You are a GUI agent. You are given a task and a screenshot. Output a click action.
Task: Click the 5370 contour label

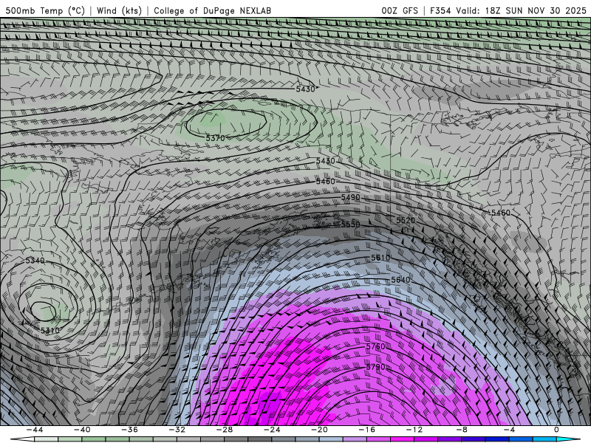click(215, 138)
